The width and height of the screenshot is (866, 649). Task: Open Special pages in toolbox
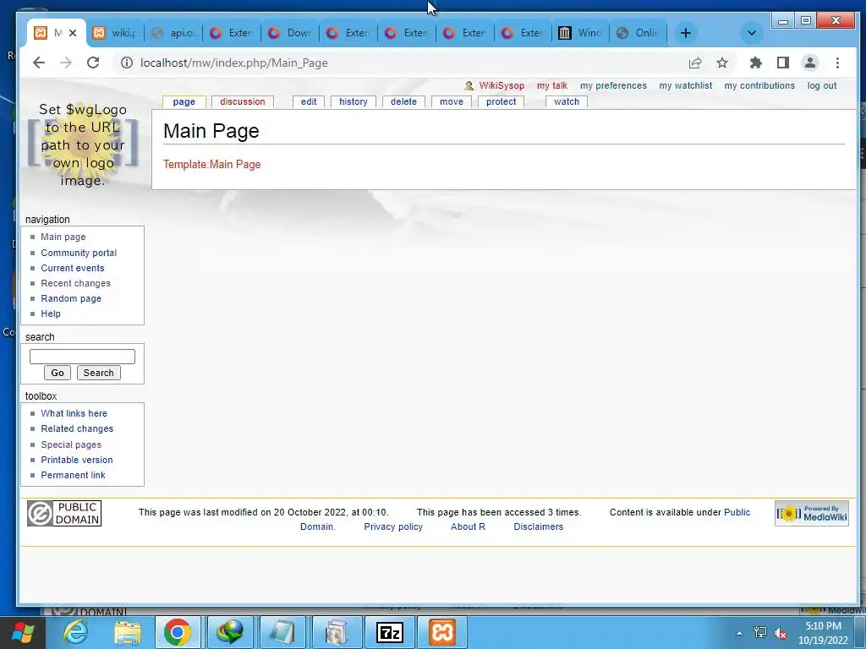pos(71,444)
